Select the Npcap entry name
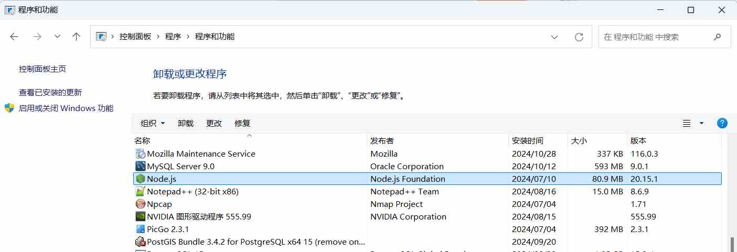The image size is (737, 252). (159, 204)
